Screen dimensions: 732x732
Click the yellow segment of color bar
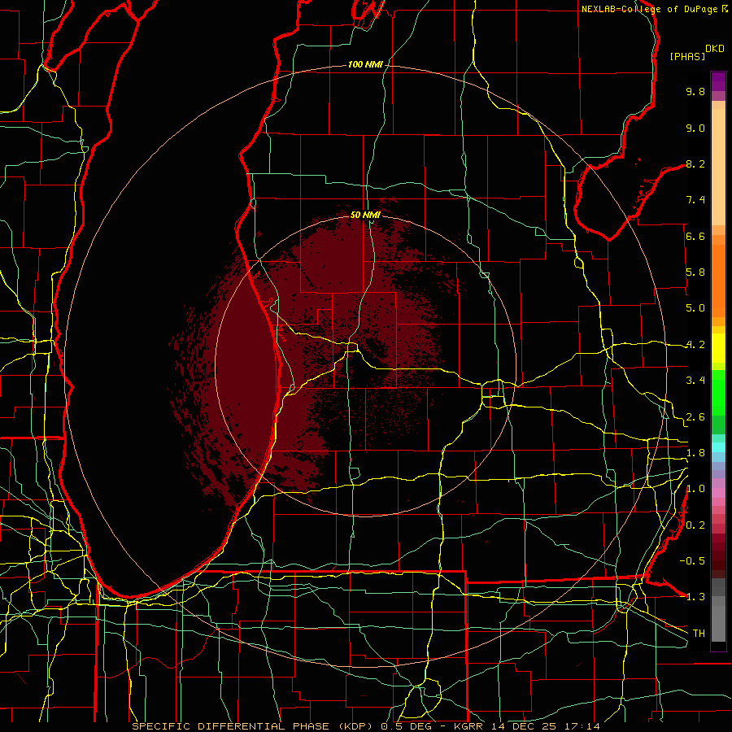(718, 348)
